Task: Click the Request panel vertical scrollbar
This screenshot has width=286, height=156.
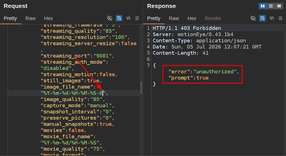Action: [x=141, y=88]
